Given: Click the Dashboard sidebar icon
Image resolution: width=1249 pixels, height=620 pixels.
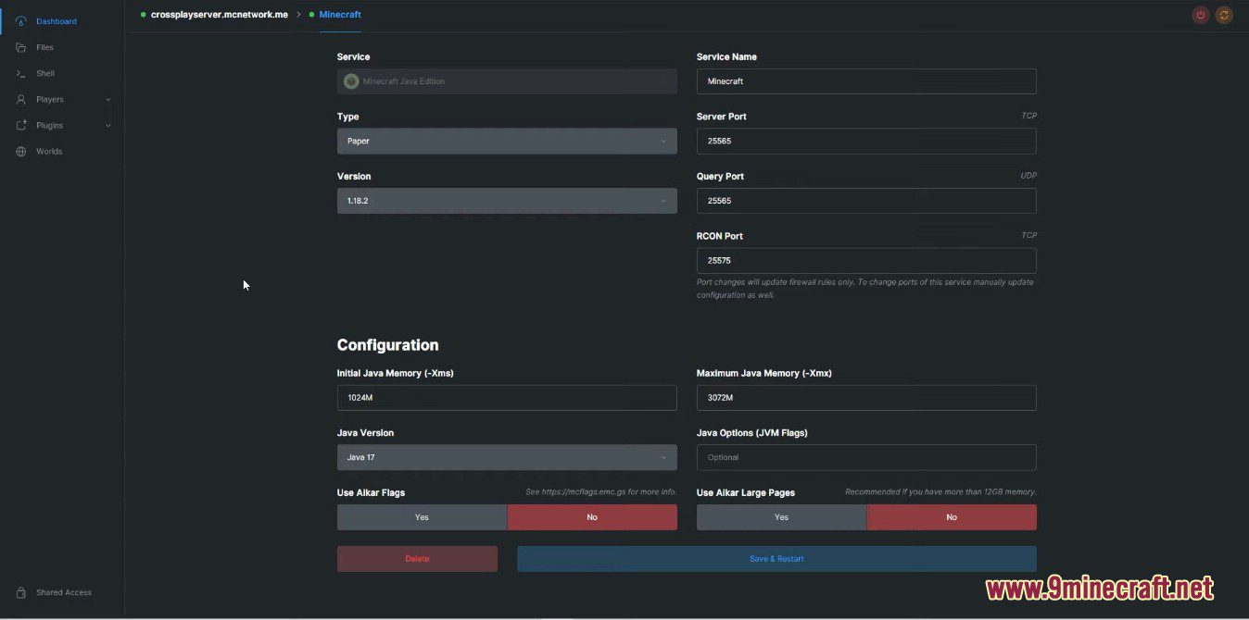Looking at the screenshot, I should point(21,21).
